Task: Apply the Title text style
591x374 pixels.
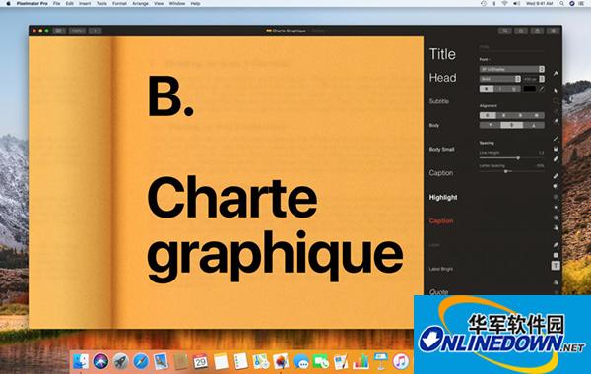Action: [442, 54]
